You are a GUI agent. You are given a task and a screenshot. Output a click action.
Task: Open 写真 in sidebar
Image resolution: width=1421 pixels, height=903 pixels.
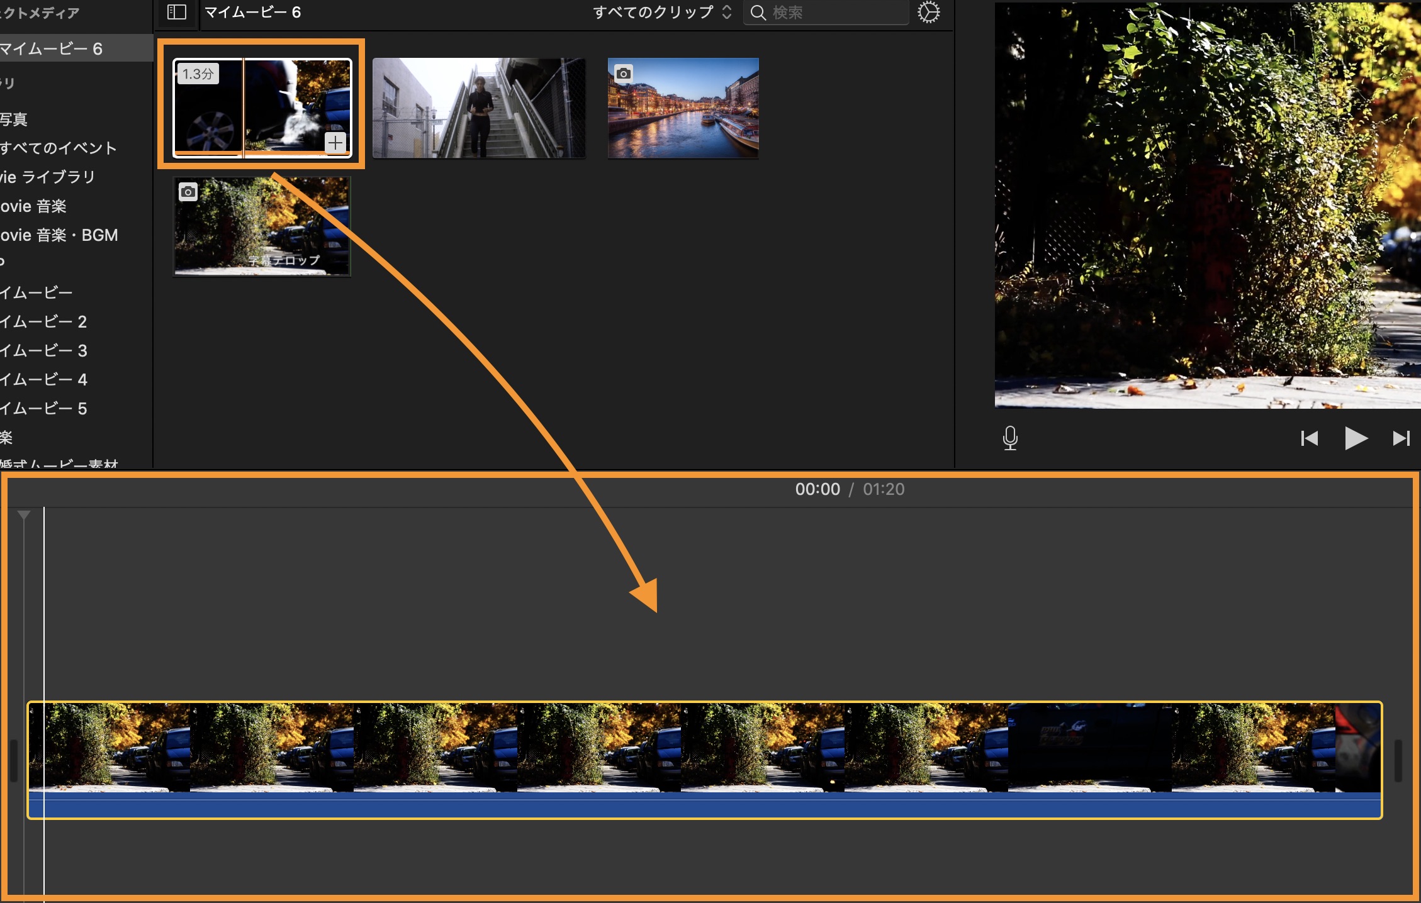14,119
